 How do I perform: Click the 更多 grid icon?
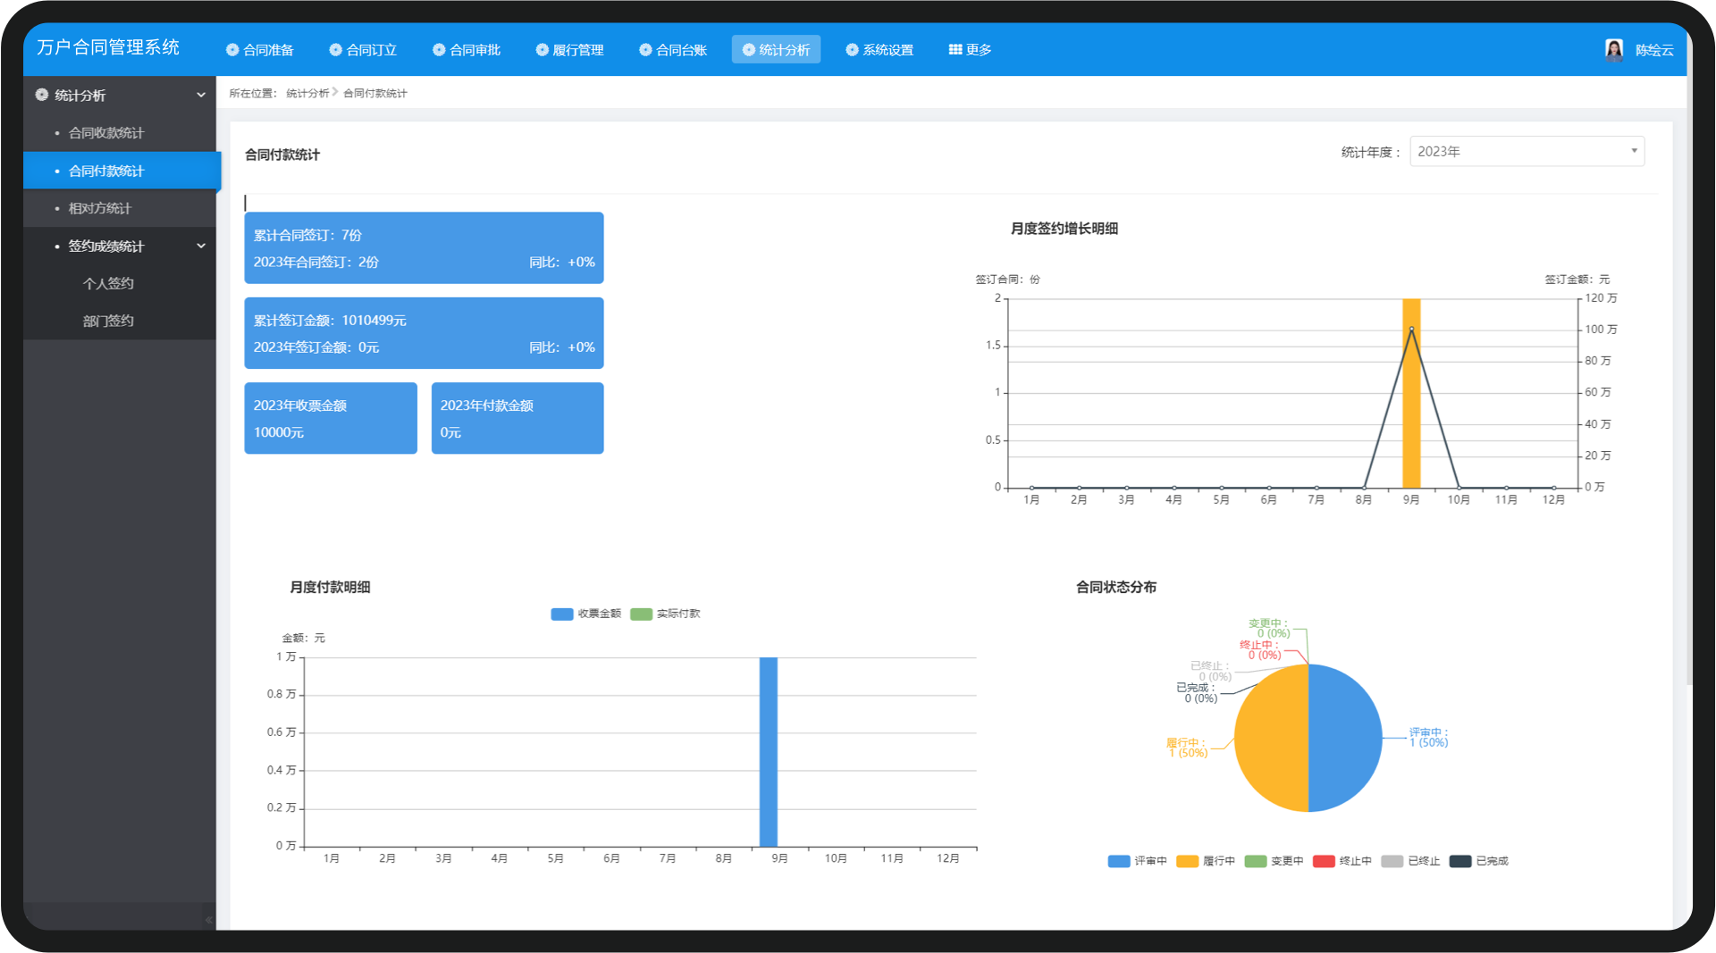coord(955,50)
